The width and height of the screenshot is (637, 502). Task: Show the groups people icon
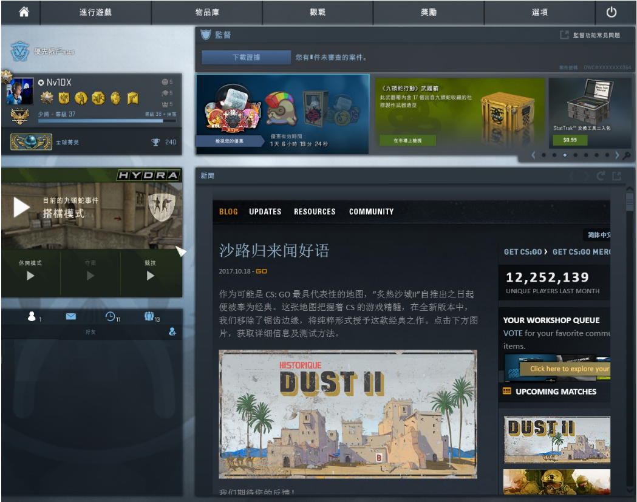149,316
